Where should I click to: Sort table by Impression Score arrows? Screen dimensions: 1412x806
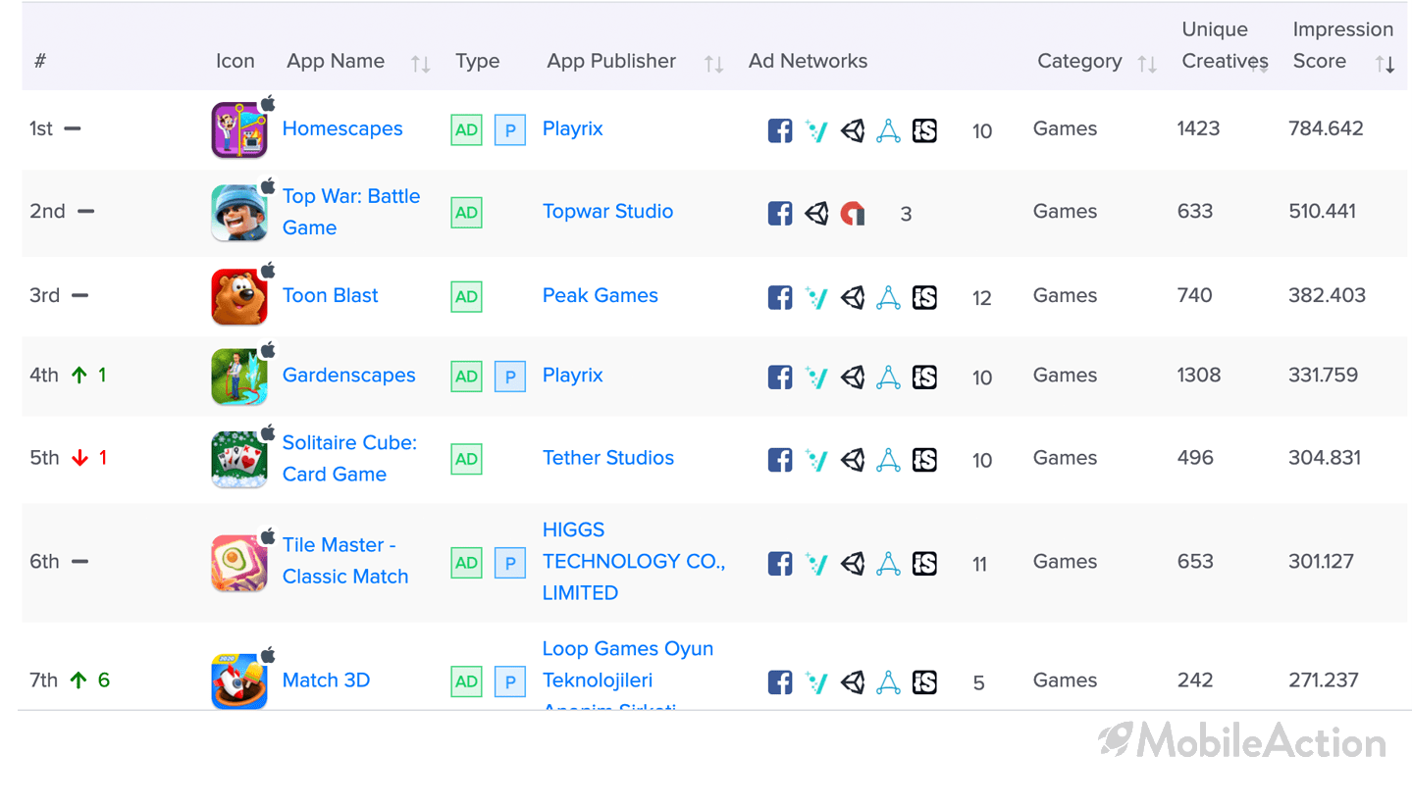(1385, 65)
